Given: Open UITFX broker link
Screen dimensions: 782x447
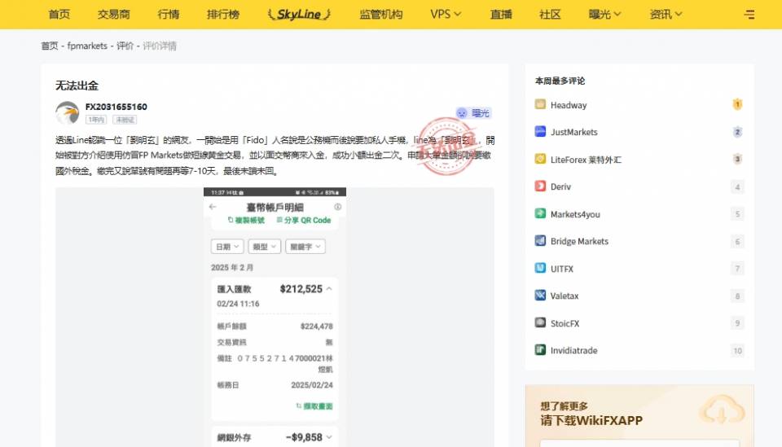Looking at the screenshot, I should (562, 269).
